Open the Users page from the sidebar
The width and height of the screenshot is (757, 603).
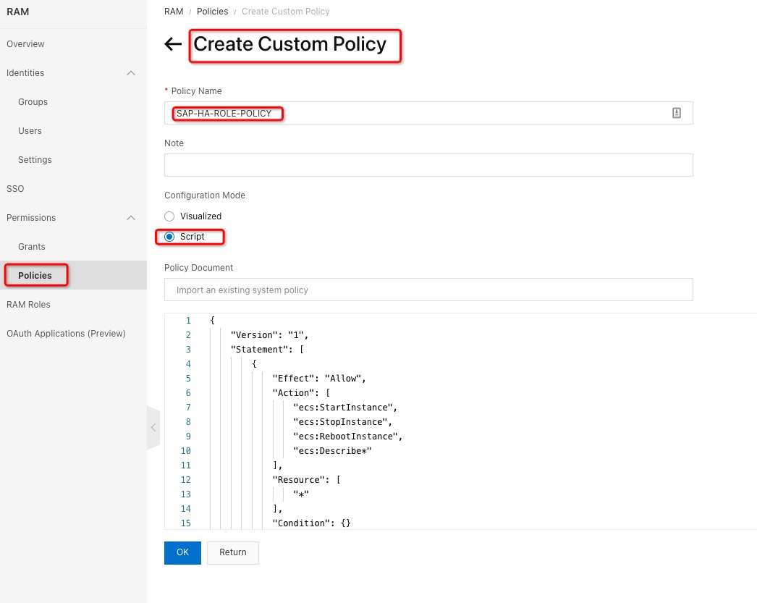click(30, 130)
